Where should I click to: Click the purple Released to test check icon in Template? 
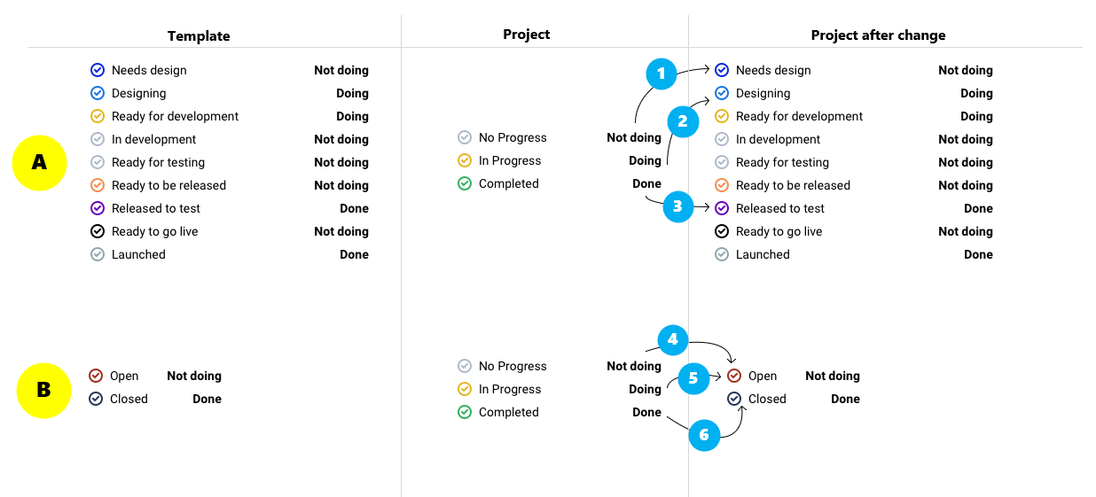point(98,208)
